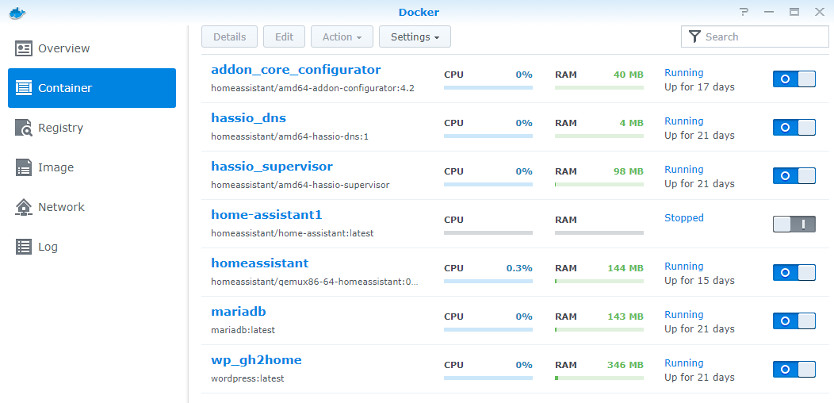
Task: Click the Log sidebar icon
Action: 24,247
